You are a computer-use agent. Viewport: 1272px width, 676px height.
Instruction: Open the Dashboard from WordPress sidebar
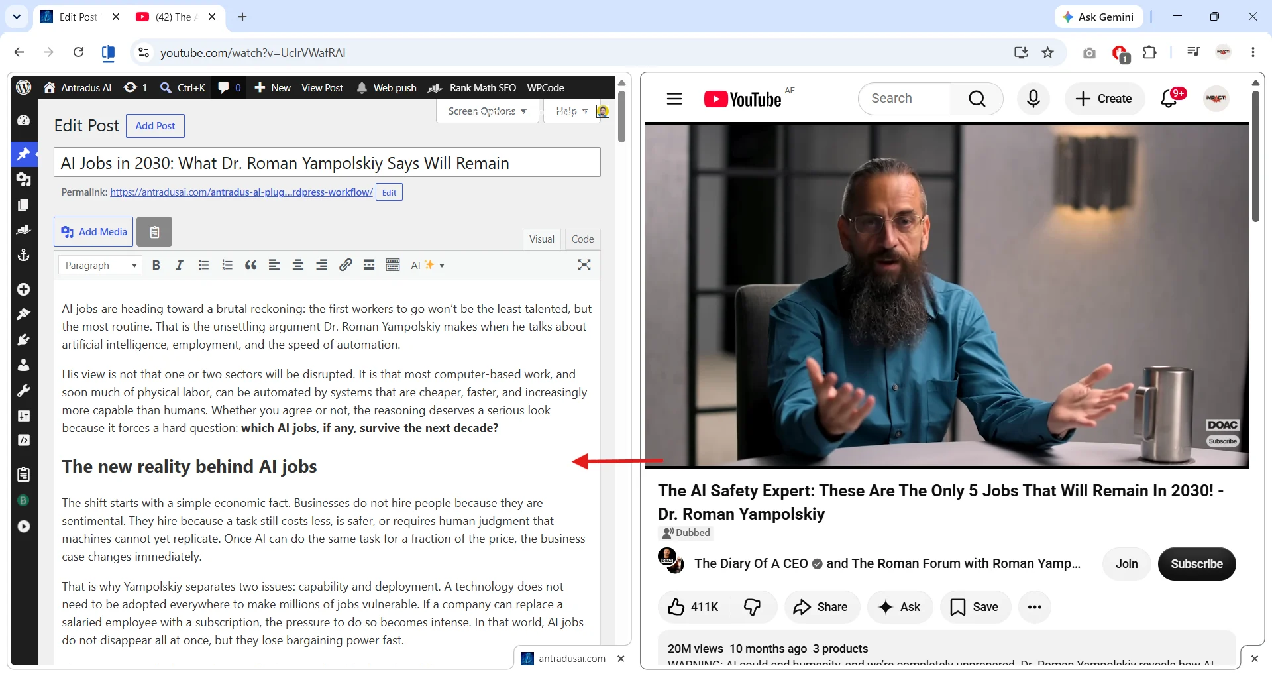click(x=24, y=120)
